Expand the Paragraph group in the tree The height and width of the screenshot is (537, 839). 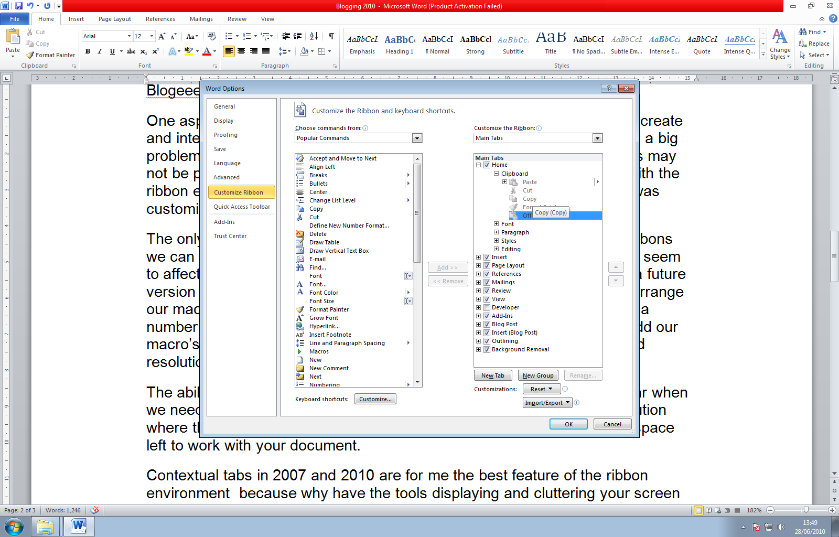496,232
